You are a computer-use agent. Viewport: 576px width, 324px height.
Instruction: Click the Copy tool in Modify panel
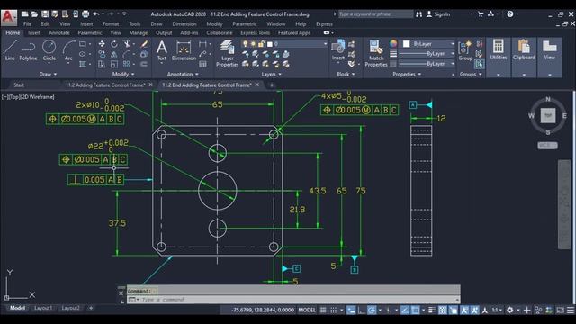pyautogui.click(x=102, y=54)
